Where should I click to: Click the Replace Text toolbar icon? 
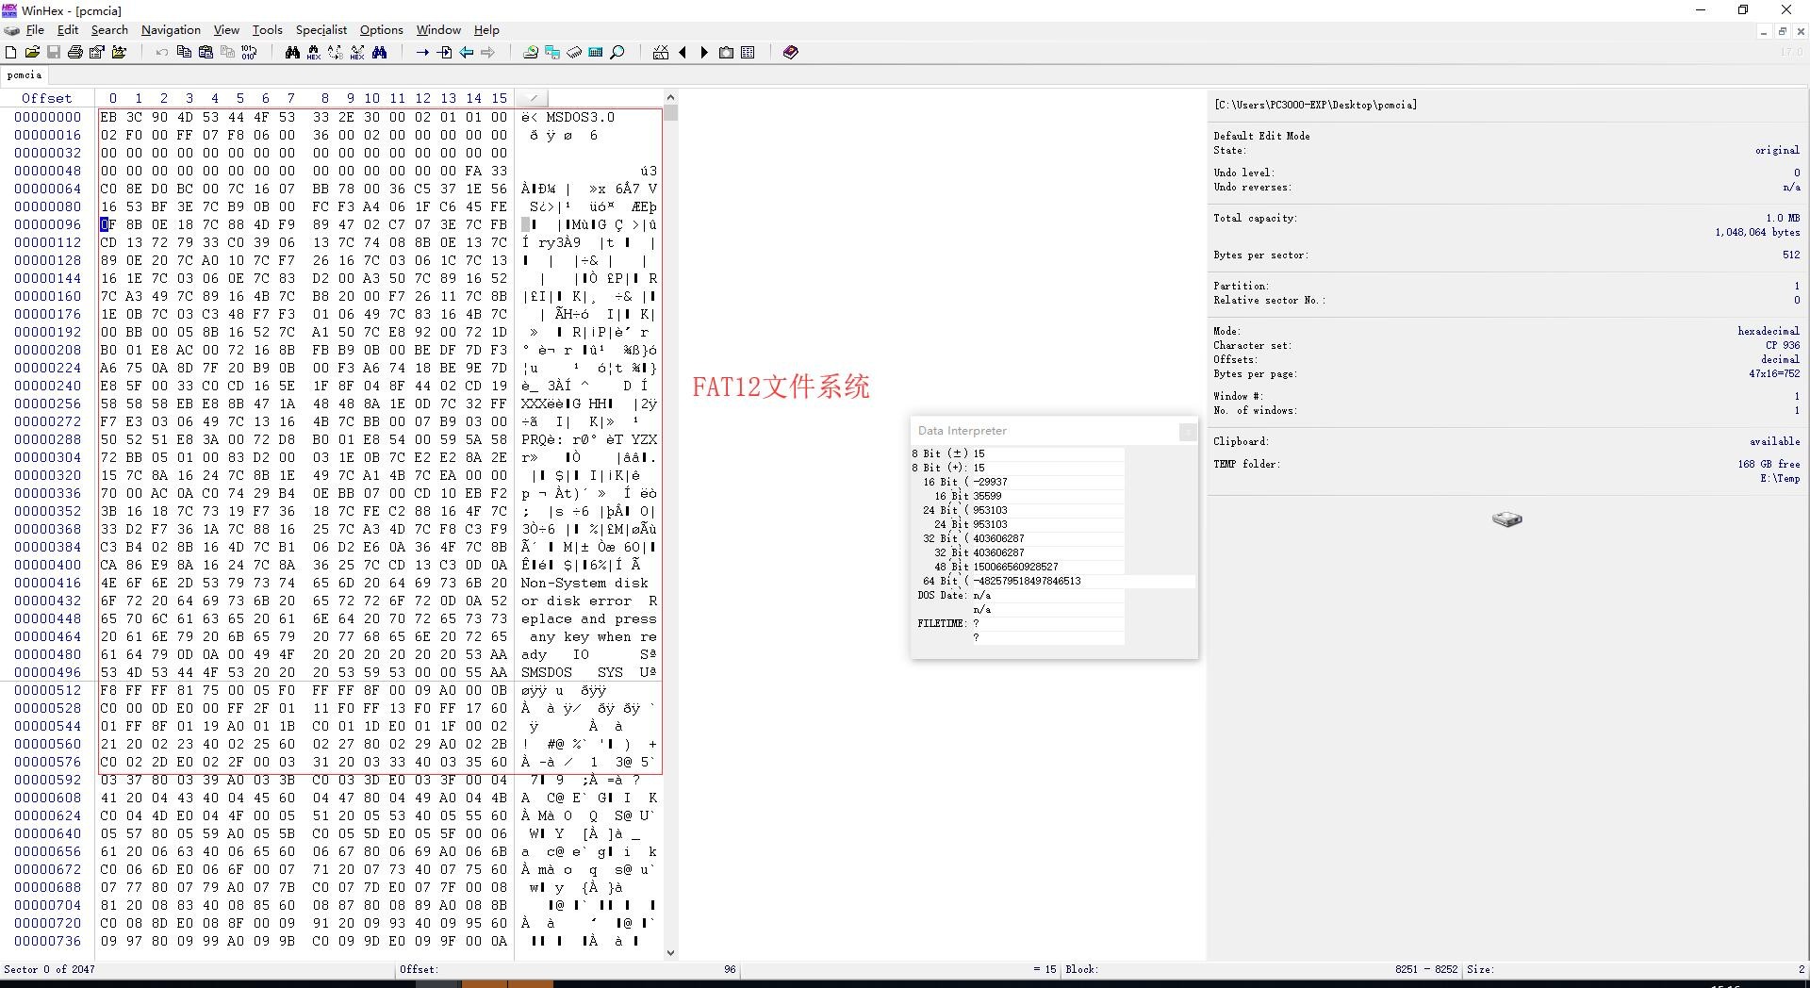click(336, 53)
